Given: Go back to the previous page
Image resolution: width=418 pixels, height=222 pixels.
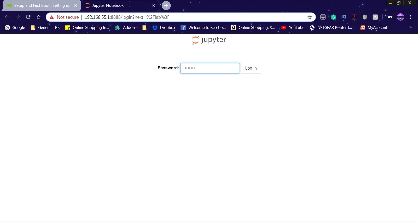Looking at the screenshot, I should coord(7,17).
